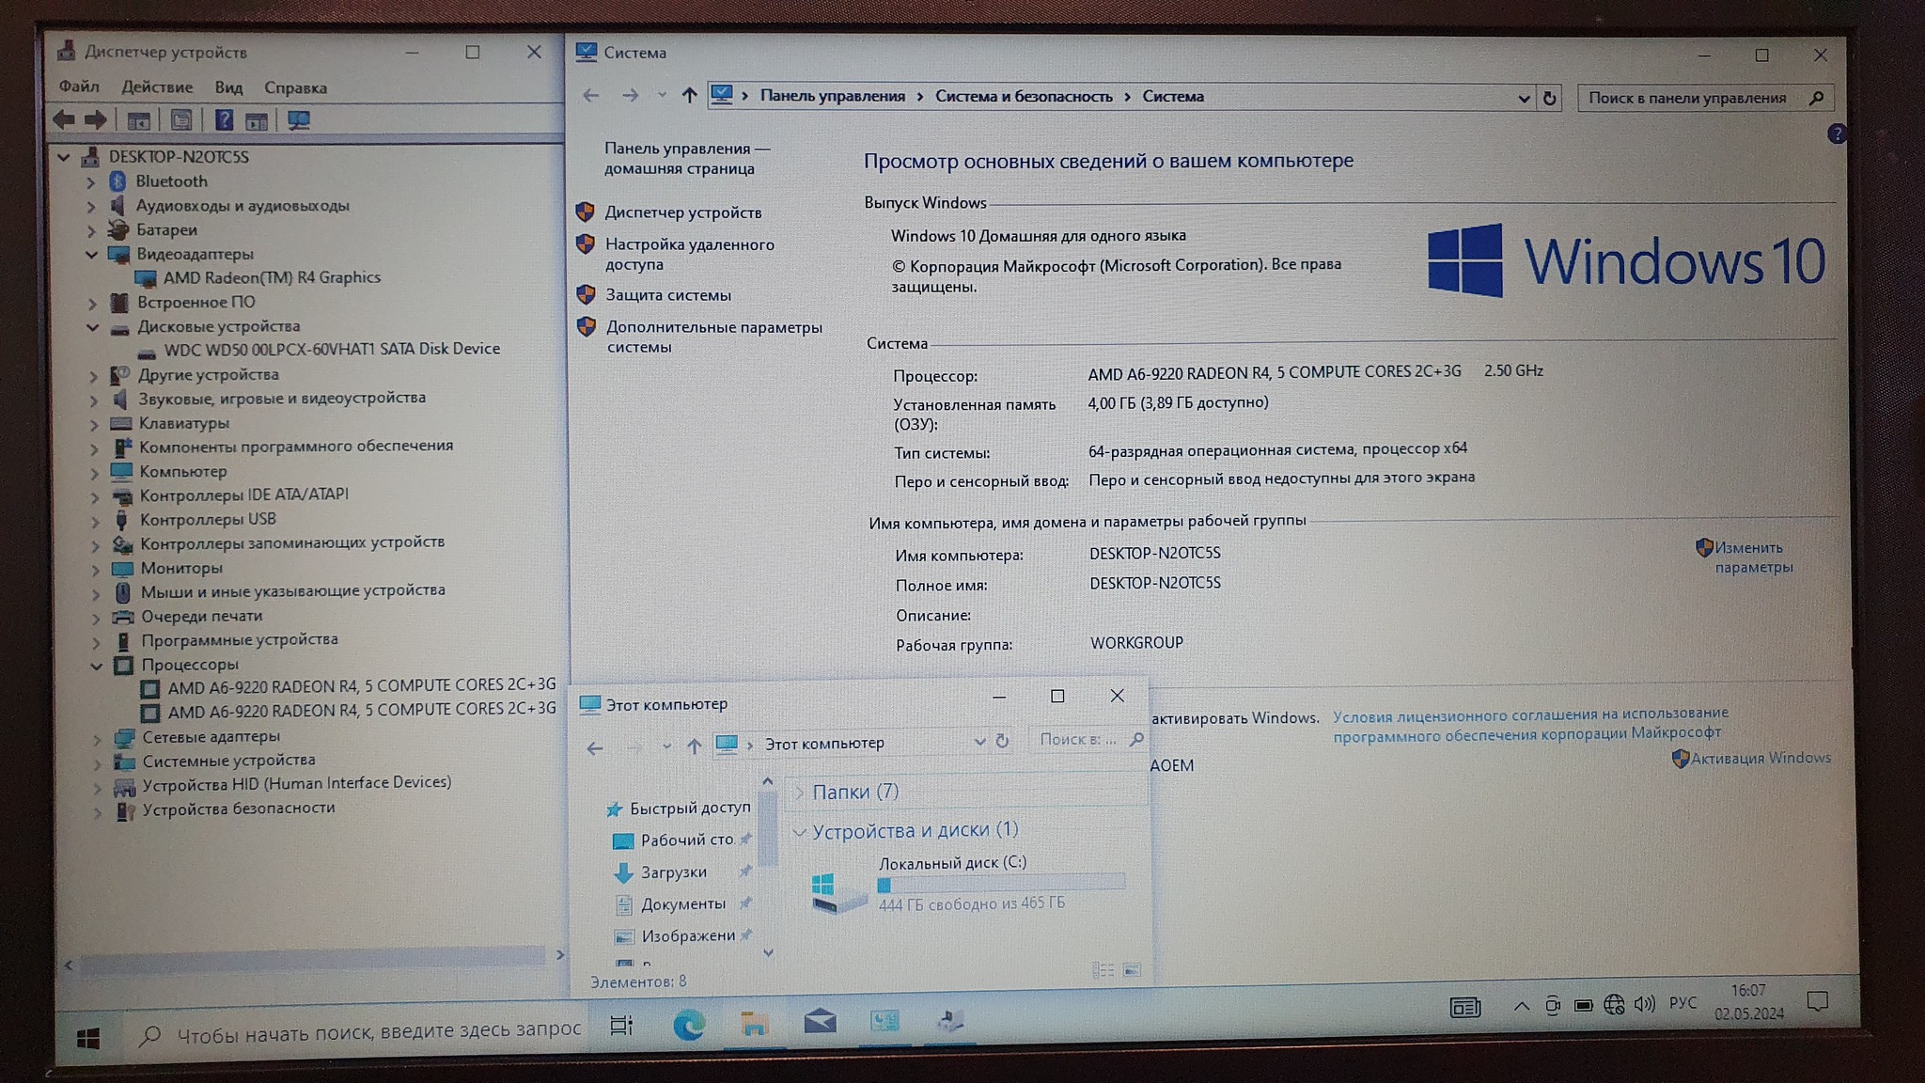The width and height of the screenshot is (1925, 1083).
Task: Click the Task View taskbar icon
Action: click(621, 1026)
